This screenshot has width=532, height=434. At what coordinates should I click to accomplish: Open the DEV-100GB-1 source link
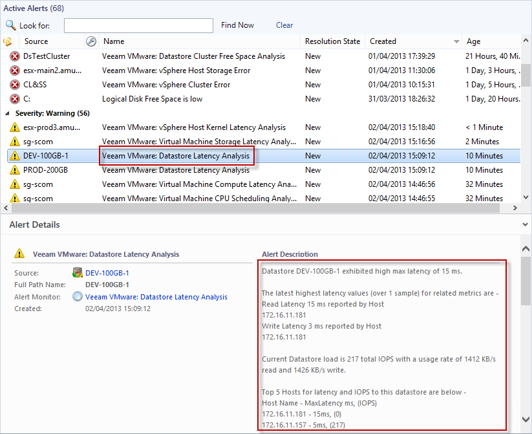(x=107, y=273)
